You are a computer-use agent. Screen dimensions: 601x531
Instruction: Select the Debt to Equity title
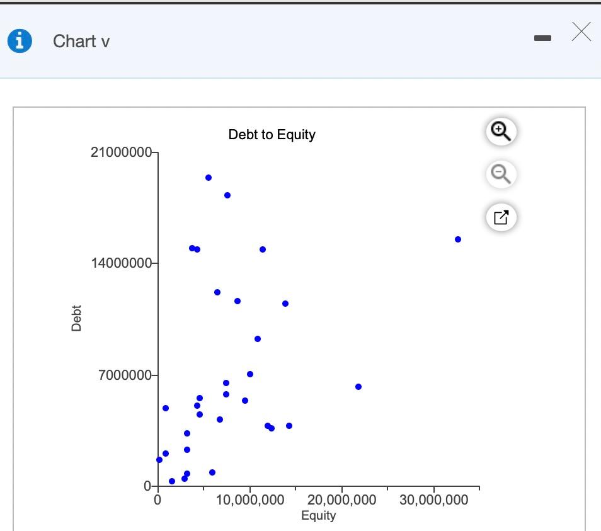click(x=272, y=134)
